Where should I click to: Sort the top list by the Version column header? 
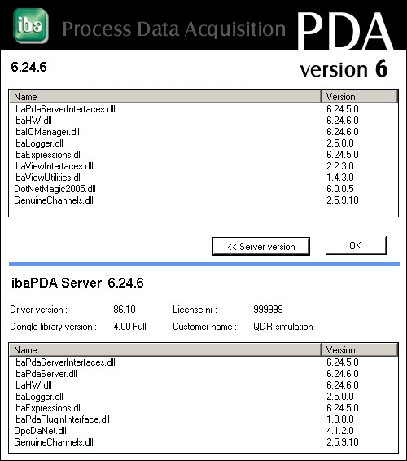(x=360, y=97)
